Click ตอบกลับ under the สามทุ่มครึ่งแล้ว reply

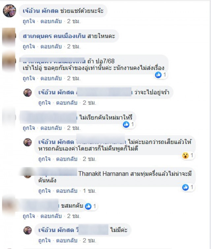[x=67, y=191]
